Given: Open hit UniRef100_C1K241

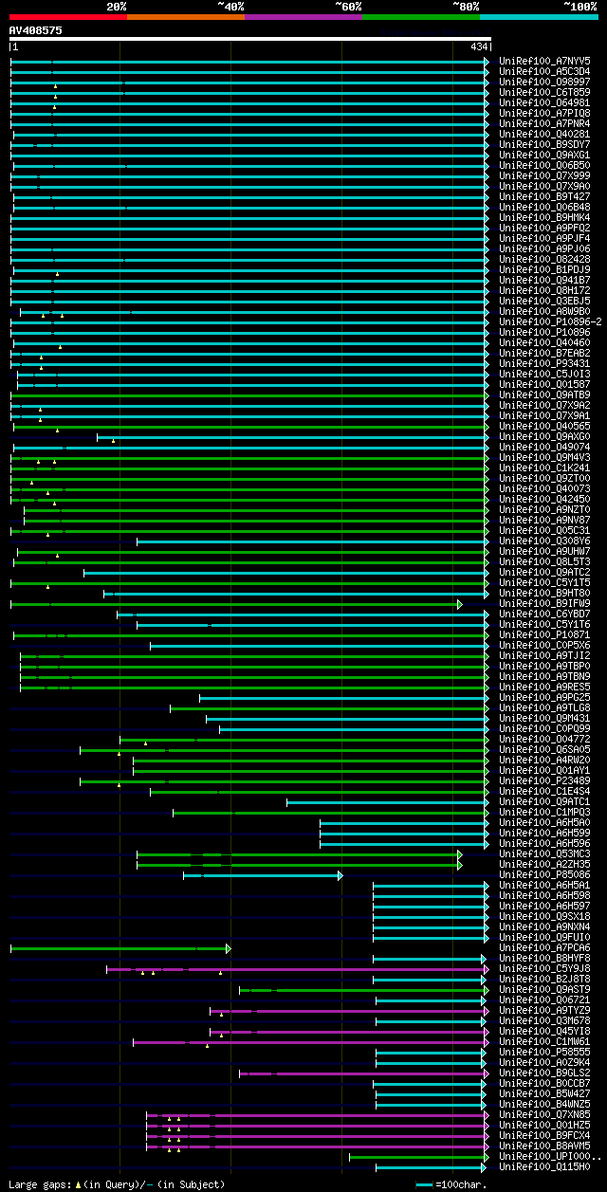Looking at the screenshot, I should [543, 468].
